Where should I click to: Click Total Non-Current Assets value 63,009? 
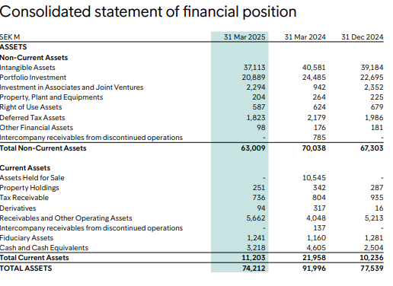[x=253, y=148]
